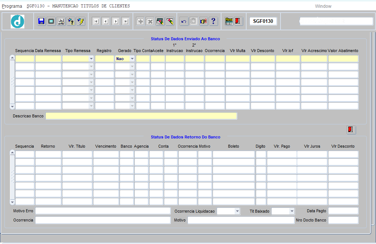Open the Ocorrencia Liquidacao dropdown
The width and height of the screenshot is (376, 244).
pyautogui.click(x=237, y=211)
